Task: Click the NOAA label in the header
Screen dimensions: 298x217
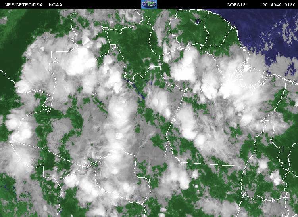Action: click(x=56, y=5)
